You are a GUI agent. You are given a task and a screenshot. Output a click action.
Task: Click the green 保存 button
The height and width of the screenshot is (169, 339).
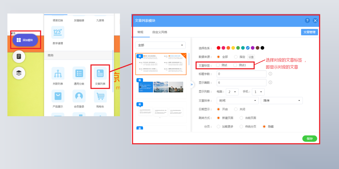[x=310, y=139]
